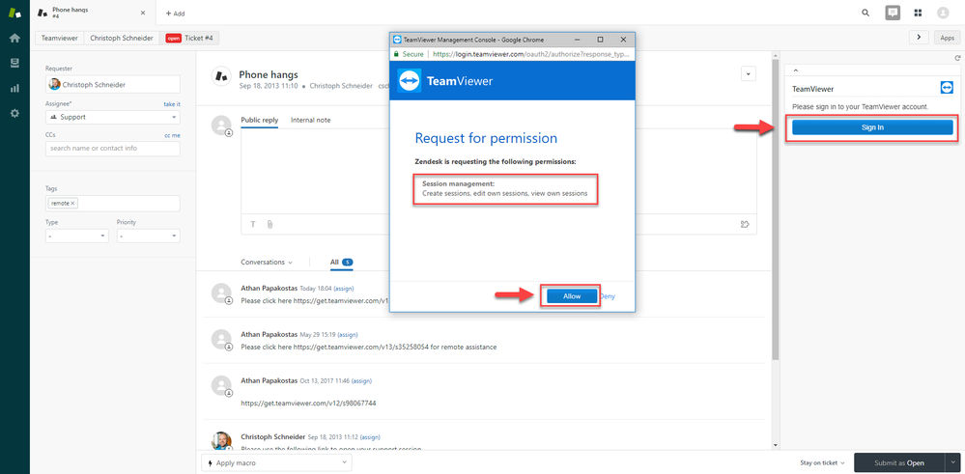The image size is (965, 474).
Task: Open the Type dropdown
Action: pyautogui.click(x=77, y=236)
